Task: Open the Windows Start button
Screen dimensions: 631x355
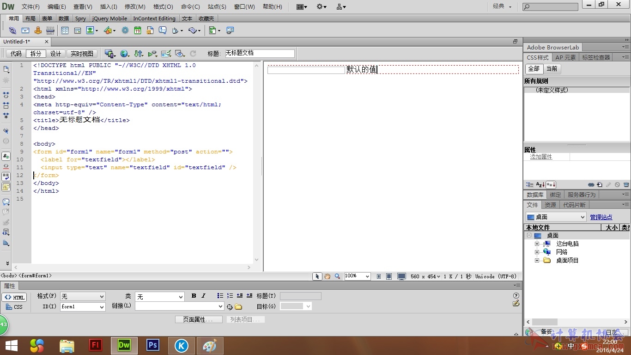Action: [x=11, y=345]
